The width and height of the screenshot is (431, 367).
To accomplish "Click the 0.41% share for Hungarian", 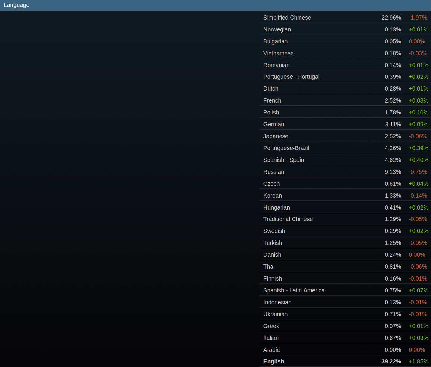I will (393, 207).
